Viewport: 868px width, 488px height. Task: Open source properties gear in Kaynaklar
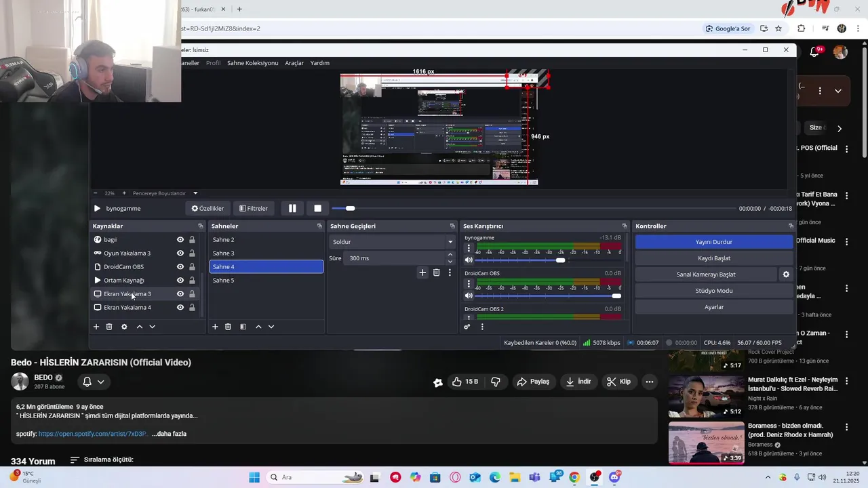pos(124,327)
